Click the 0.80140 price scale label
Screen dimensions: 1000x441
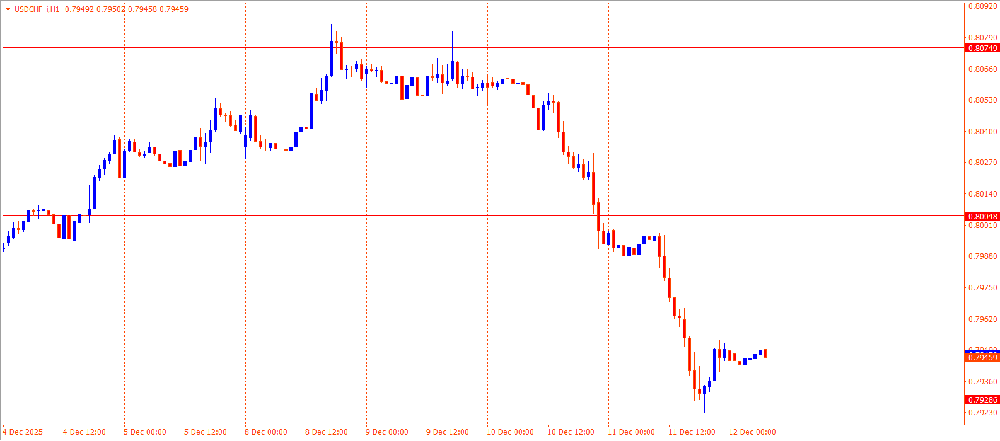(983, 194)
